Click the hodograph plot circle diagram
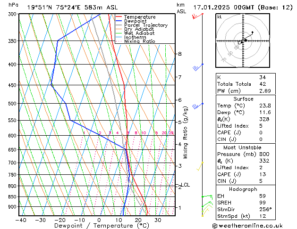The image size is (297, 229). [x=243, y=41]
